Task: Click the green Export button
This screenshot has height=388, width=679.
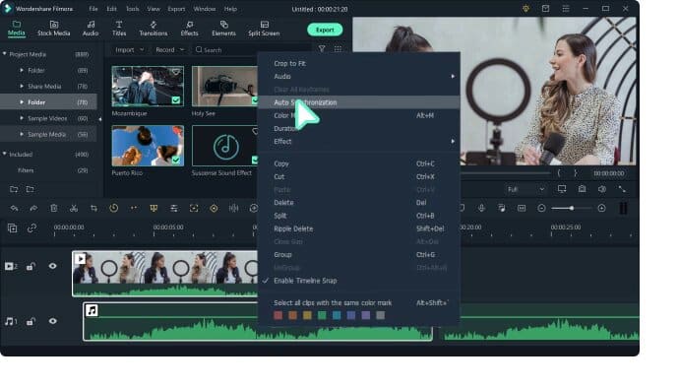Action: (325, 30)
